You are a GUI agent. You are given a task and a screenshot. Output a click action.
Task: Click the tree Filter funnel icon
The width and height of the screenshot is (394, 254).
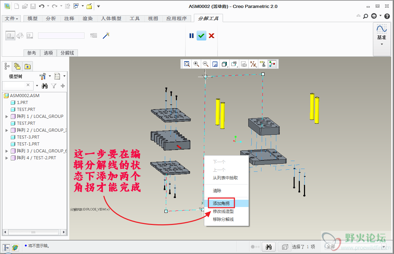[x=54, y=86]
